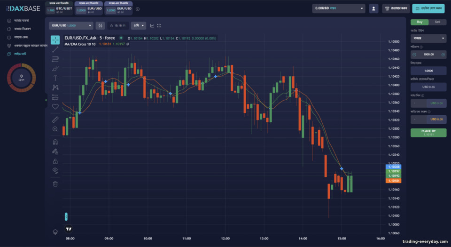Click the 1:2000 leverage field
Viewport: 451px width, 247px height.
(428, 71)
